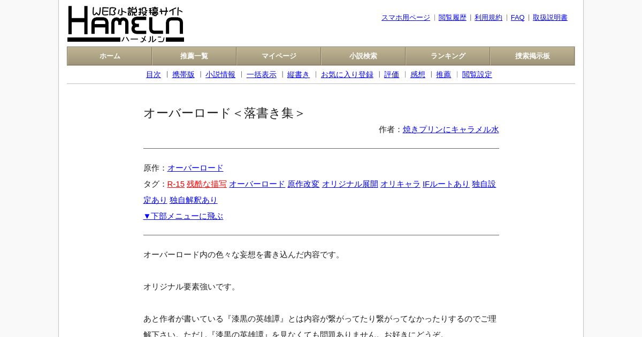This screenshot has height=337, width=642.
Task: Open the 推薦 link in submenu
Action: pos(444,75)
